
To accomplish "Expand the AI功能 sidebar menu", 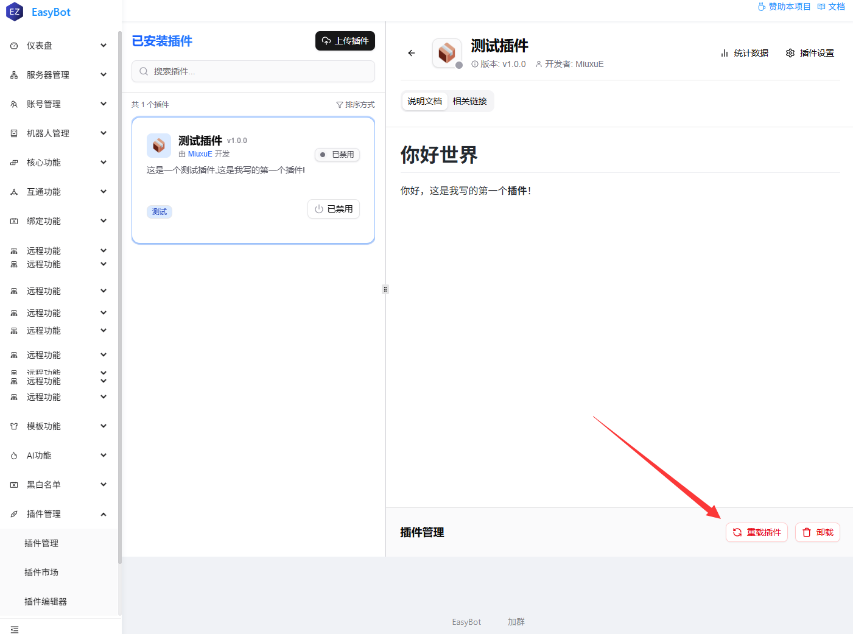I will coord(59,456).
